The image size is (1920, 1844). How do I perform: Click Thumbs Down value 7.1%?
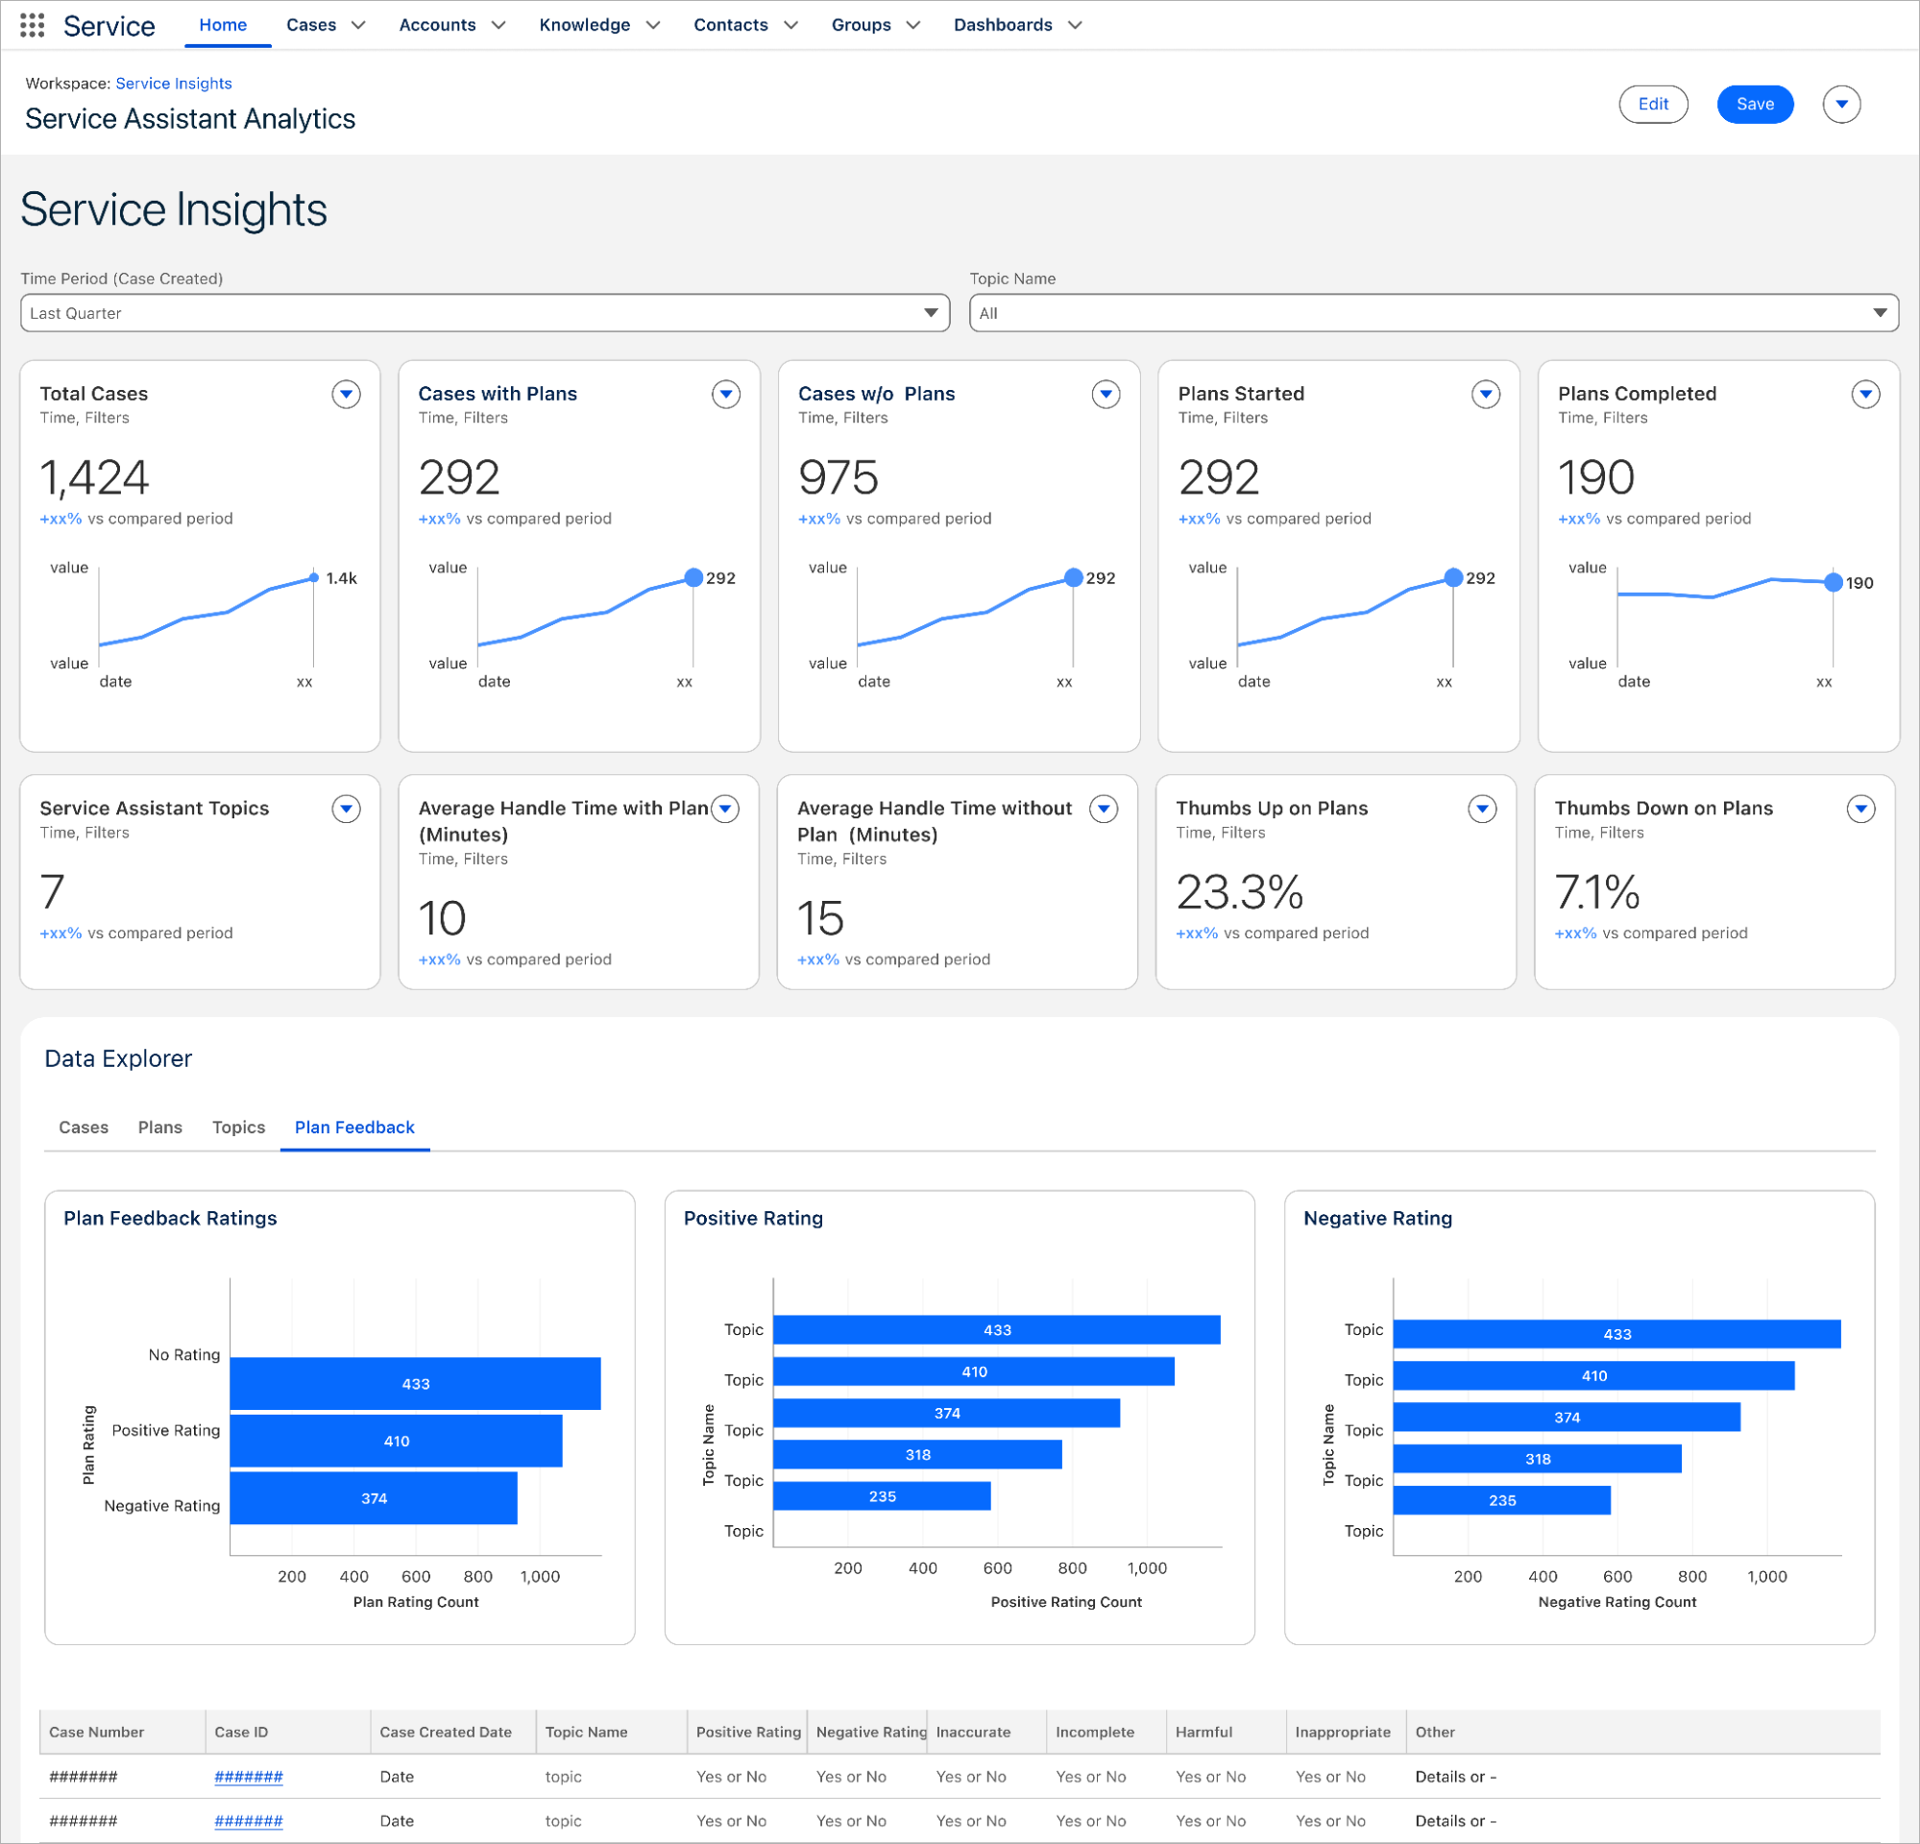tap(1597, 893)
